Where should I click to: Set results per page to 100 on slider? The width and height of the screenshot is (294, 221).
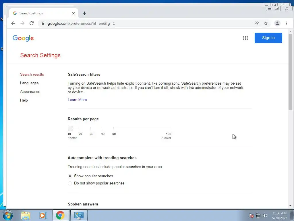point(171,128)
